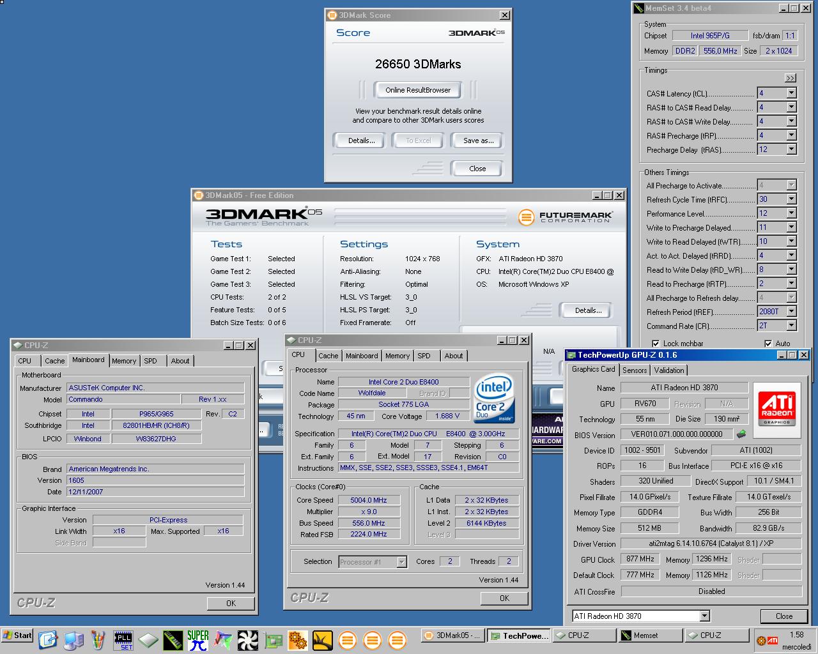Open the SuperPi quick launch icon
Screen dimensions: 818x654
[198, 640]
